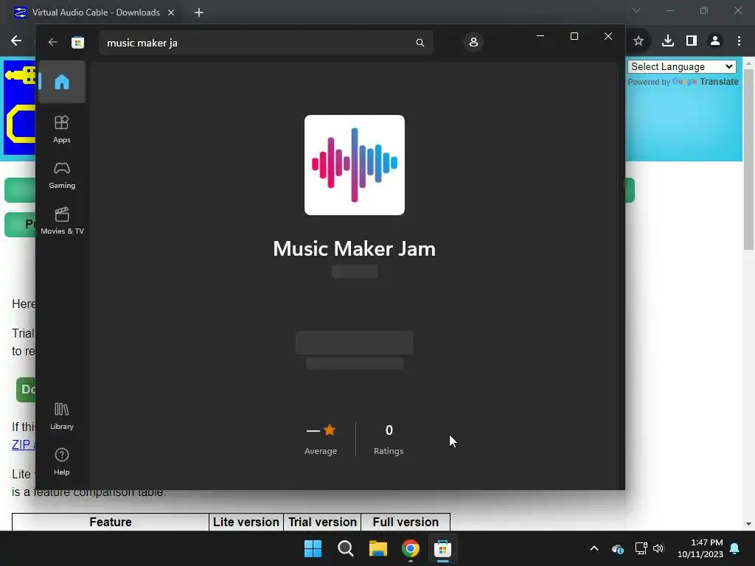Viewport: 755px width, 566px height.
Task: Open the clock showing 1:47 PM
Action: click(700, 548)
